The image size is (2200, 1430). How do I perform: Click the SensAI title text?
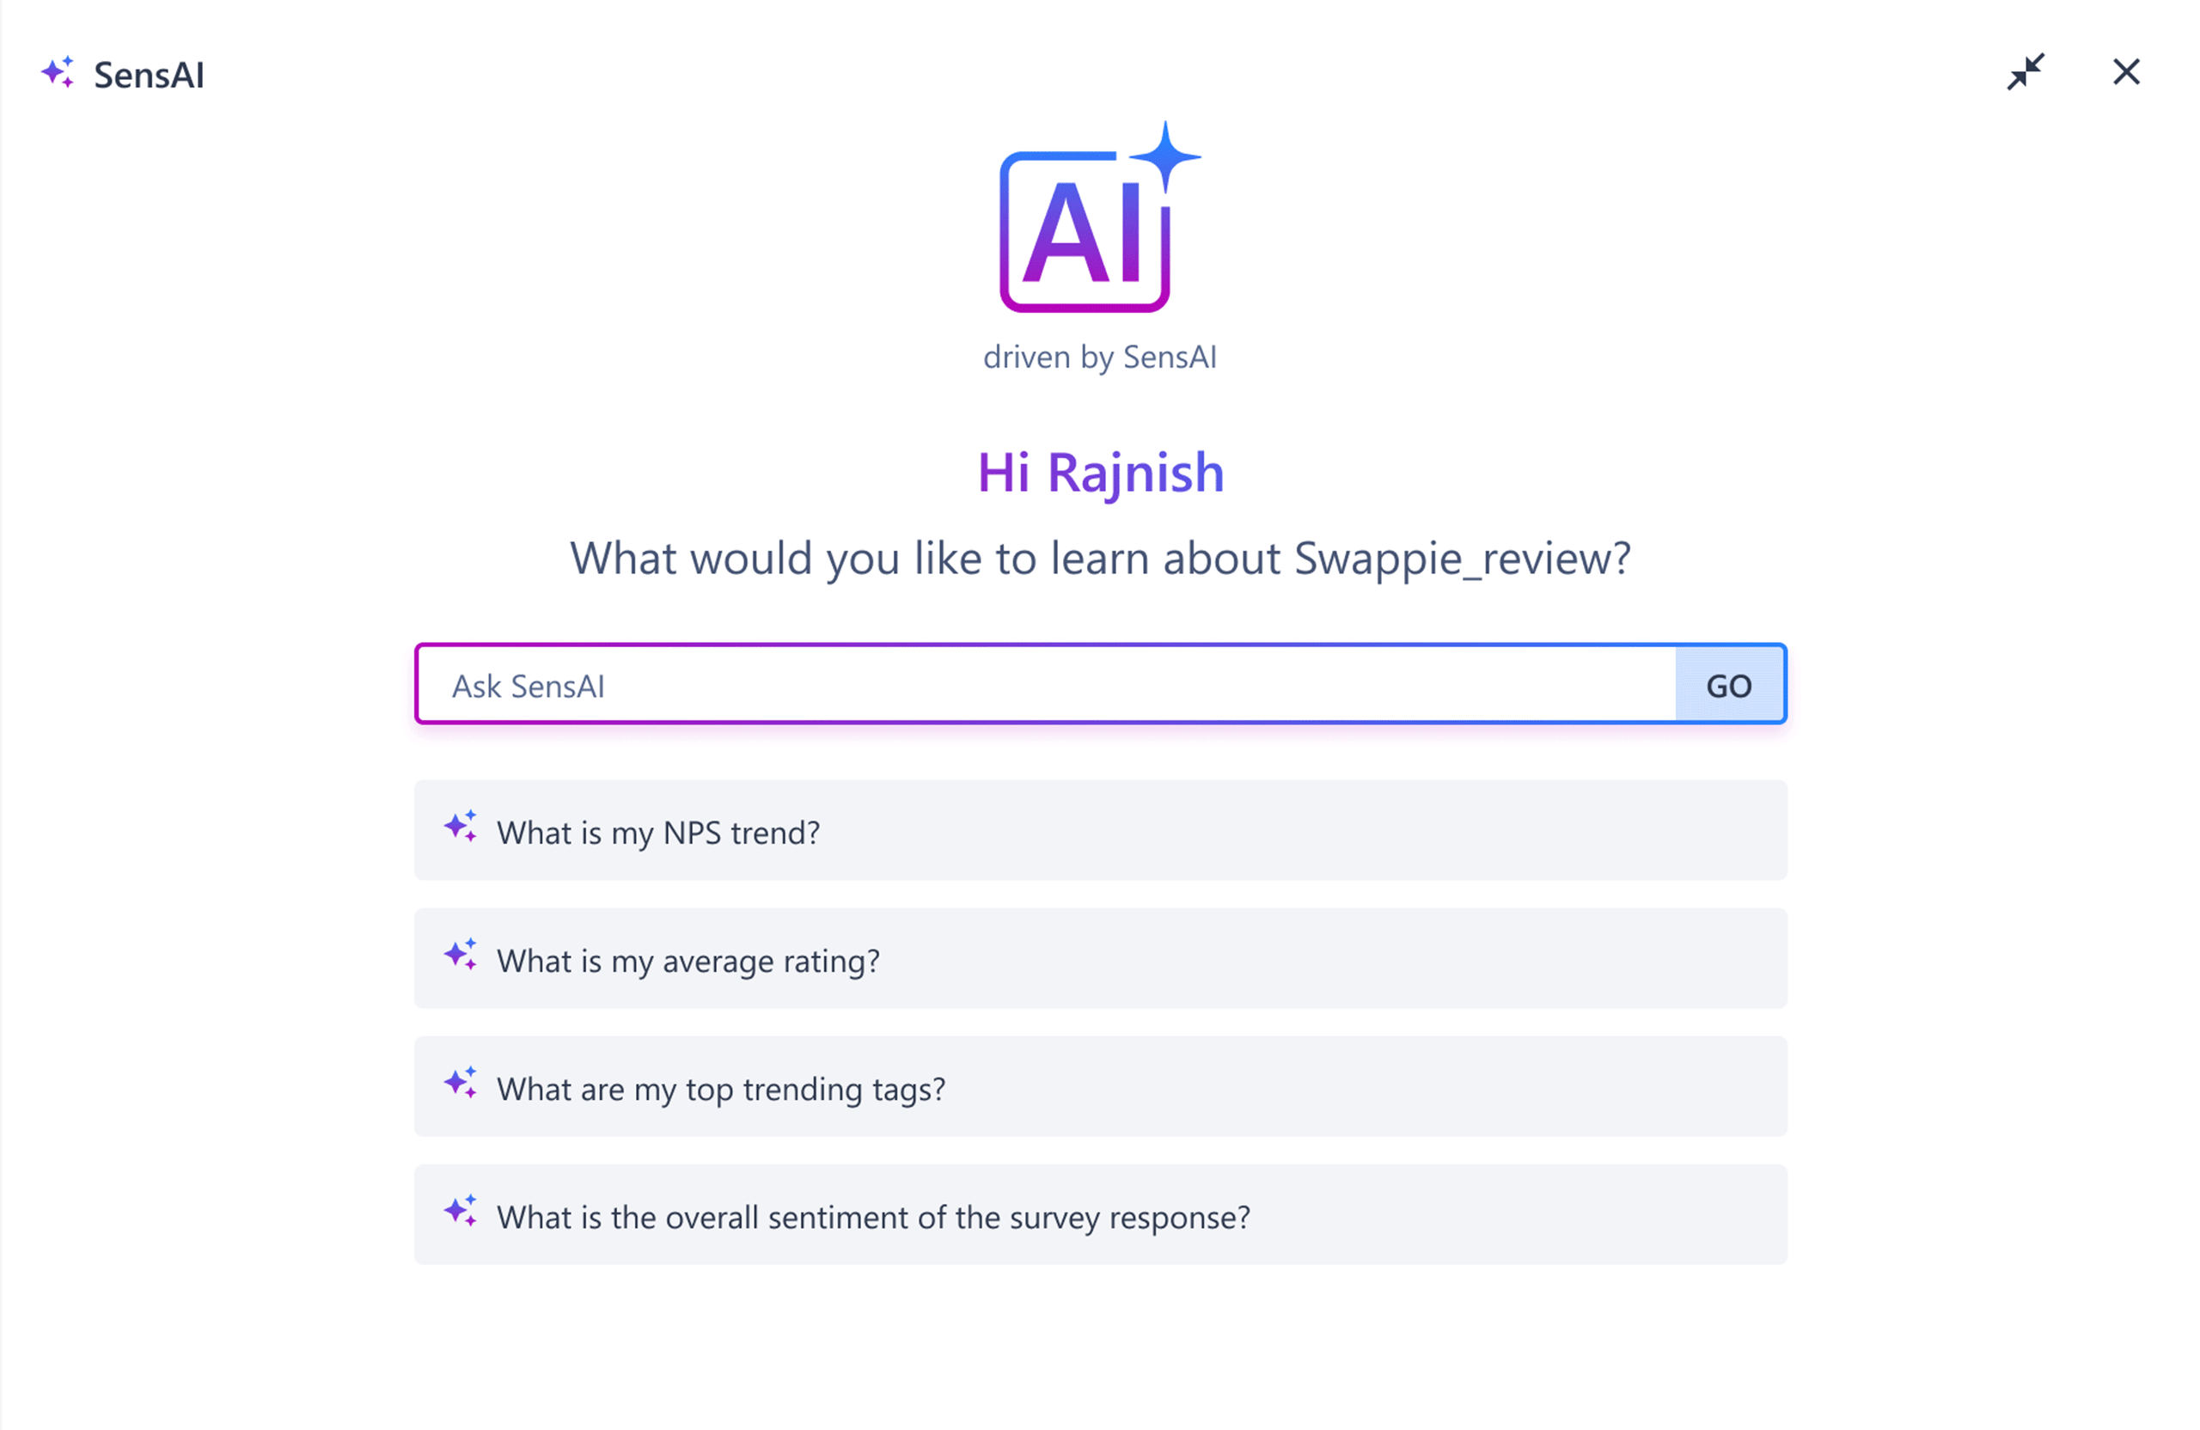(149, 75)
